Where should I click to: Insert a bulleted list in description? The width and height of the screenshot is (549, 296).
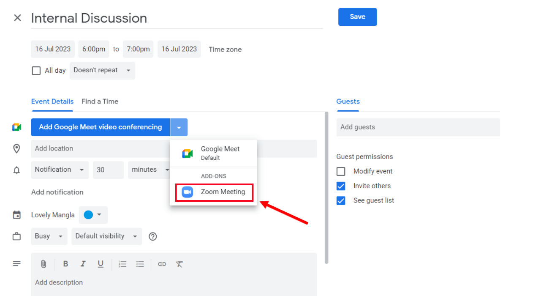pos(140,264)
